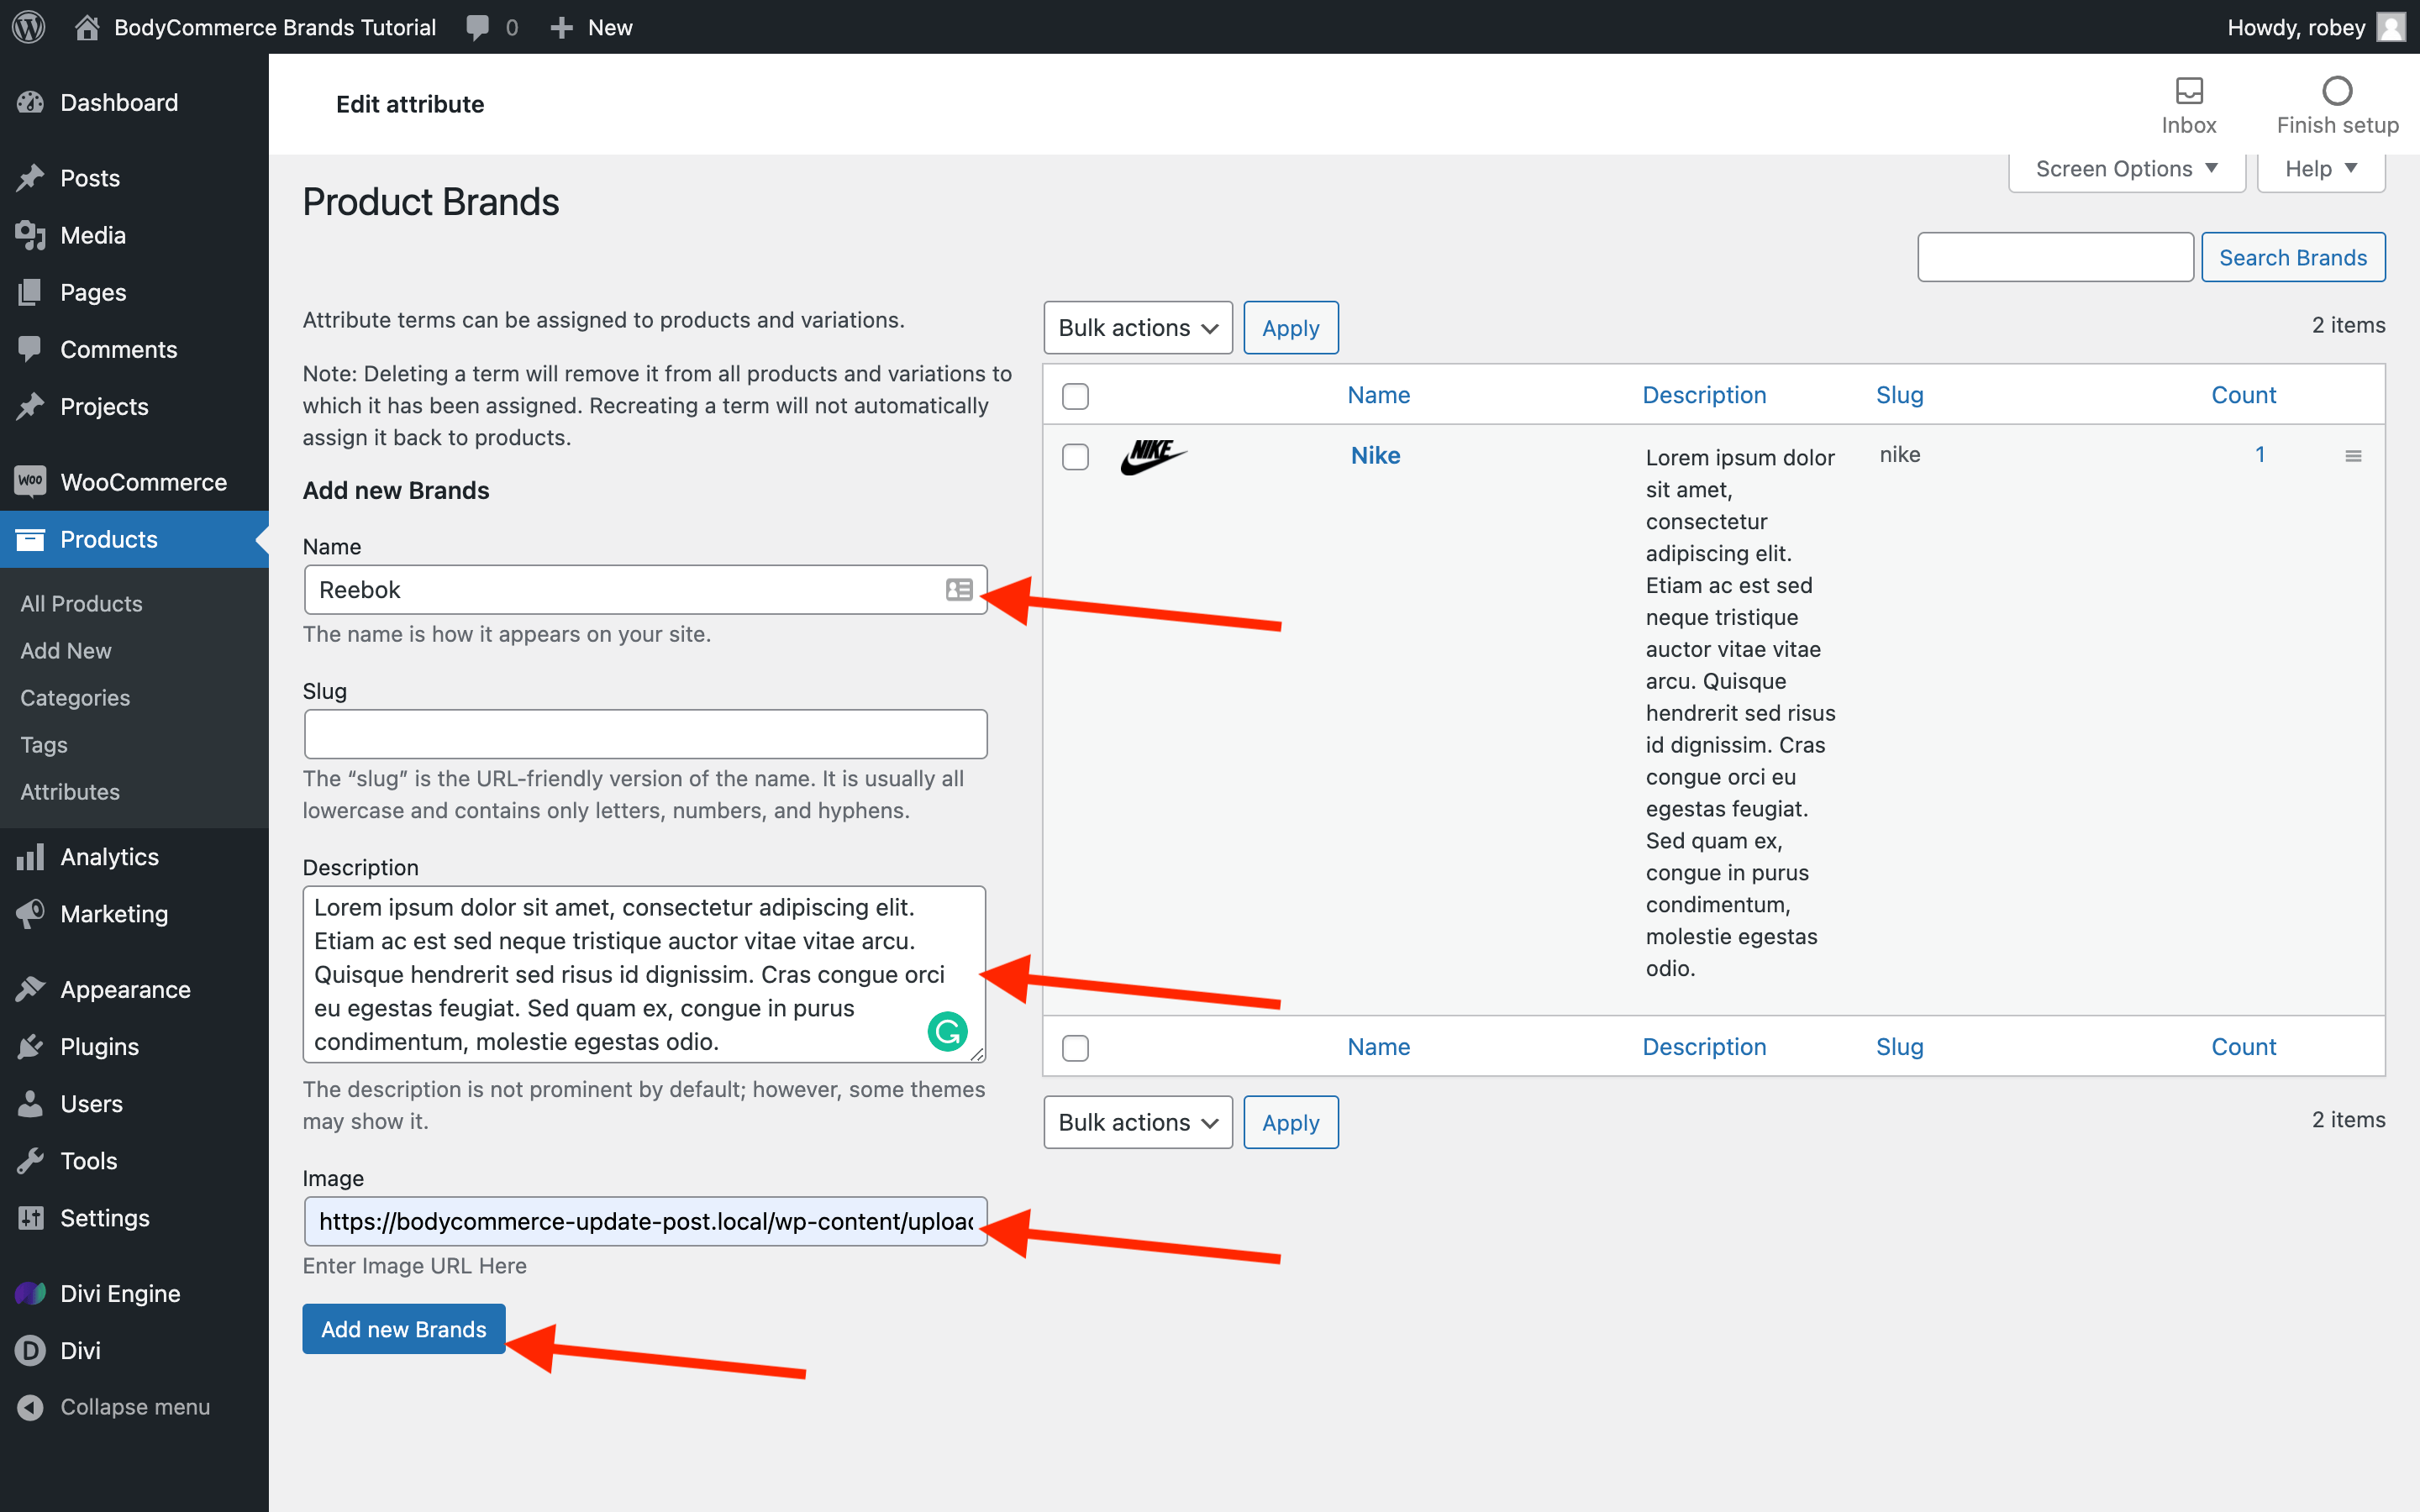Viewport: 2420px width, 1512px height.
Task: Click the autofill card icon in Name field
Action: click(959, 590)
